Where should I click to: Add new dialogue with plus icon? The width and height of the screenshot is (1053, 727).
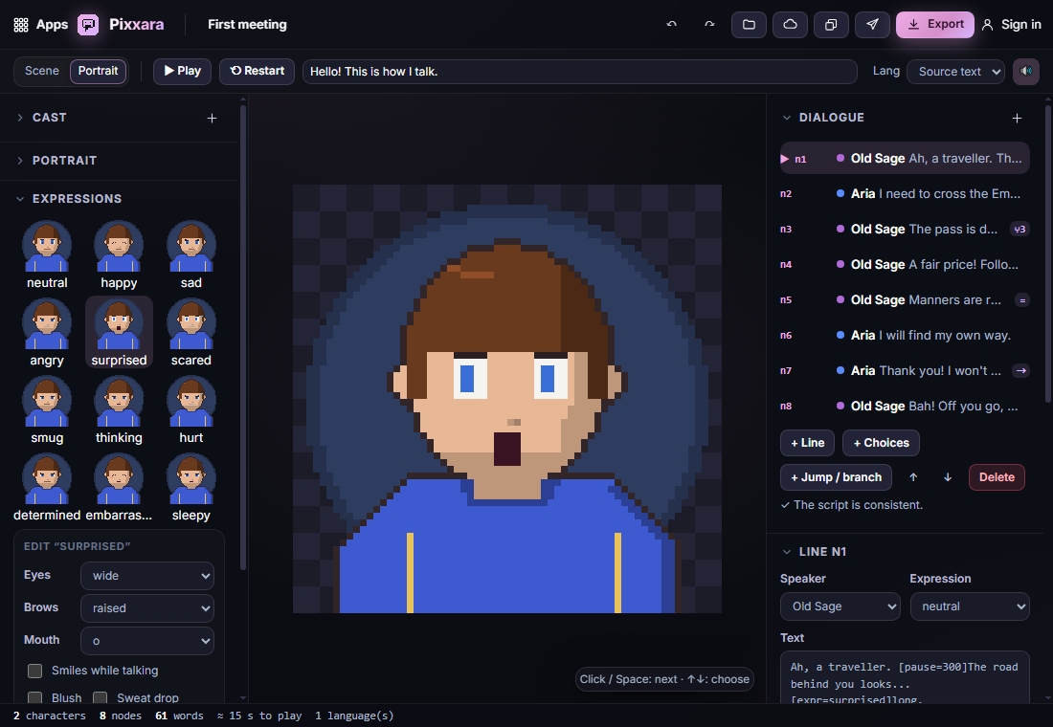click(x=1017, y=119)
